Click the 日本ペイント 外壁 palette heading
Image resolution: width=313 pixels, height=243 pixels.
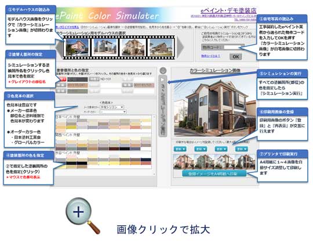pyautogui.click(x=68, y=117)
